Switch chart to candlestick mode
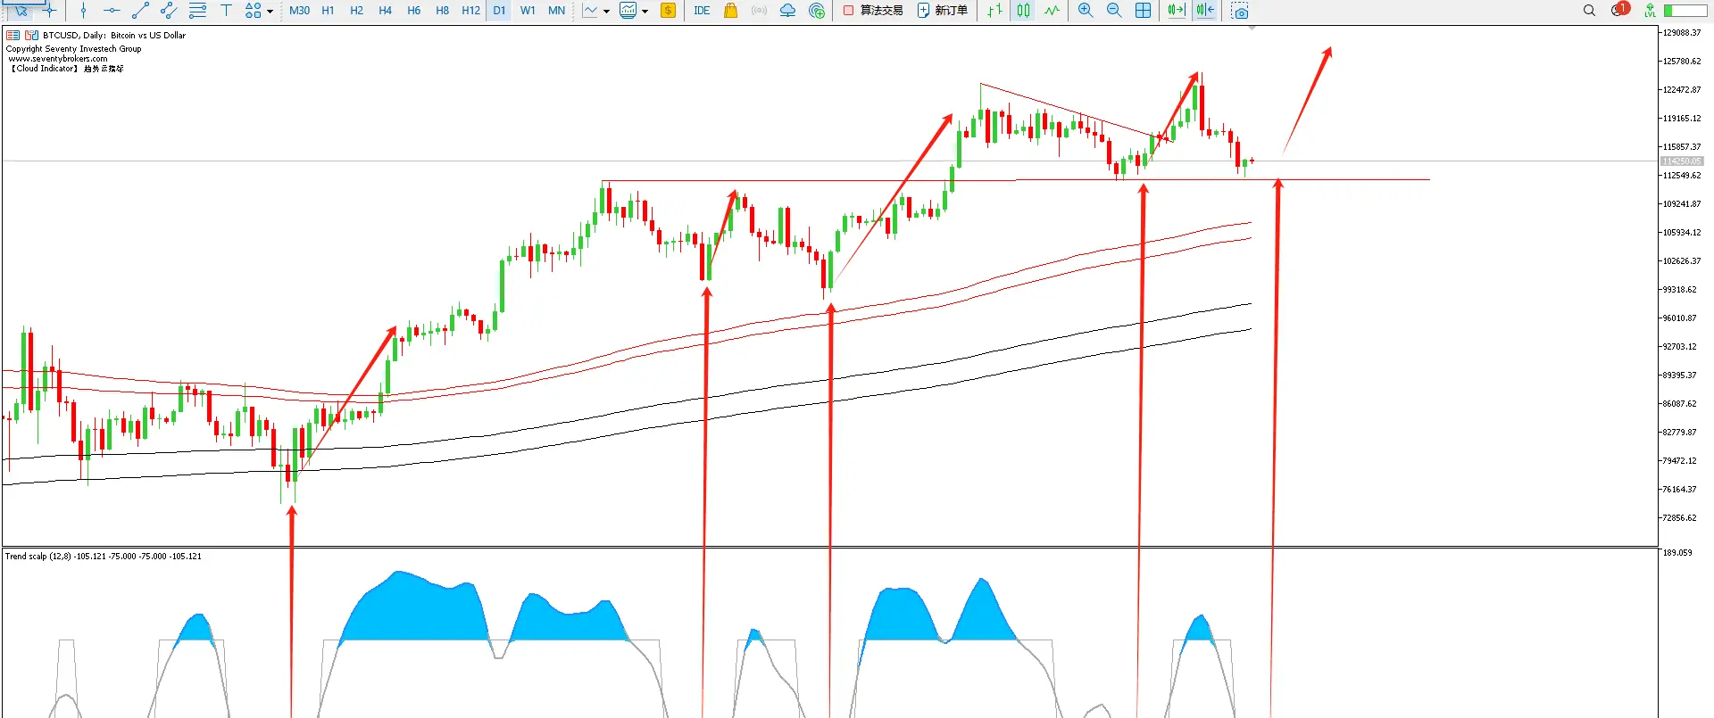This screenshot has height=718, width=1714. (1023, 11)
